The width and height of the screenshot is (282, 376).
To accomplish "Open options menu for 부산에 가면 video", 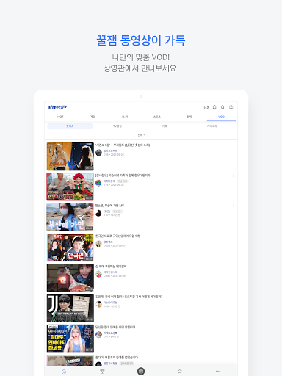I will click(x=234, y=206).
